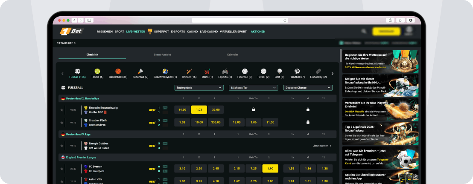
Task: Open pitch tracker icon for Greuther Fürth match
Action: [x=165, y=120]
